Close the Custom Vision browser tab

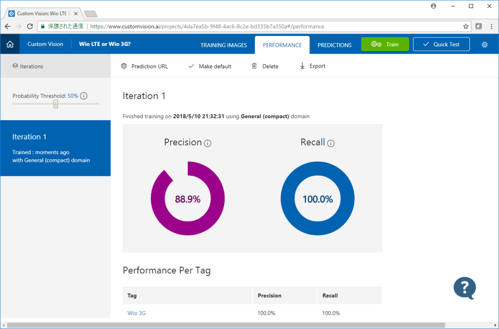coord(76,14)
